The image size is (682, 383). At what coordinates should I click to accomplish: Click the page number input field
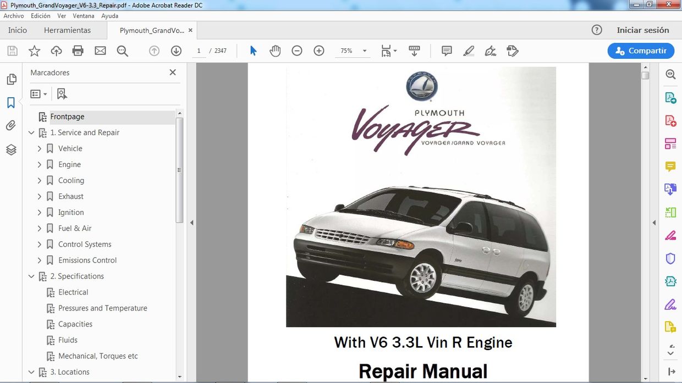pyautogui.click(x=199, y=51)
